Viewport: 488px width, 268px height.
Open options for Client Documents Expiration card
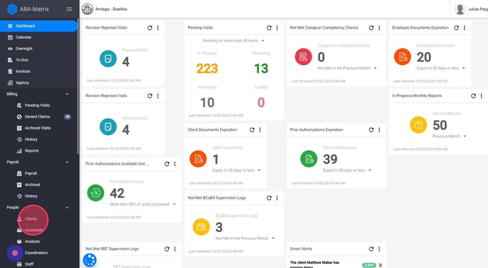260,130
